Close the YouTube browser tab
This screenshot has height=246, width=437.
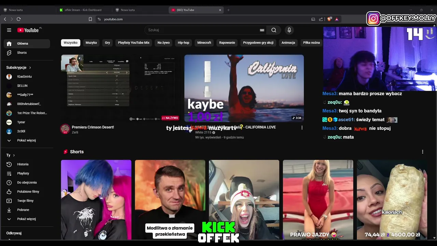[x=220, y=10]
